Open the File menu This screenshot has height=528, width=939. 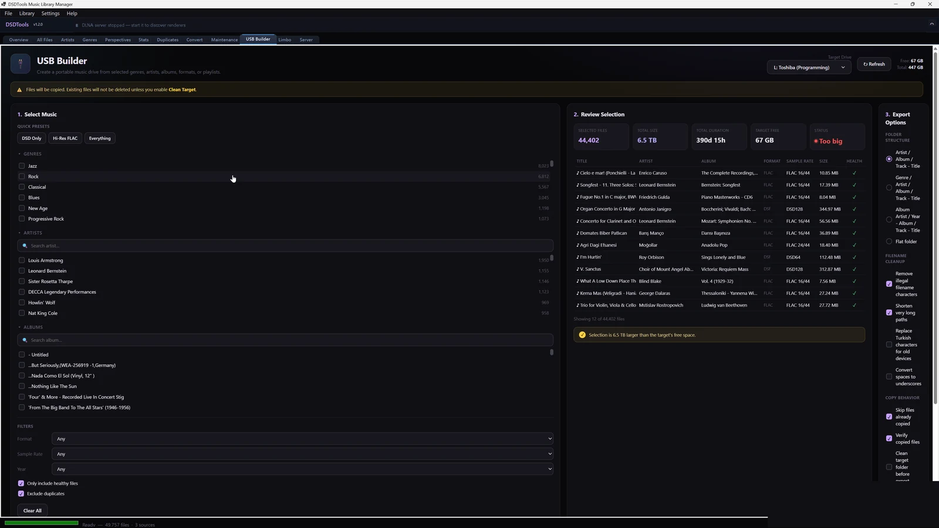(x=8, y=13)
